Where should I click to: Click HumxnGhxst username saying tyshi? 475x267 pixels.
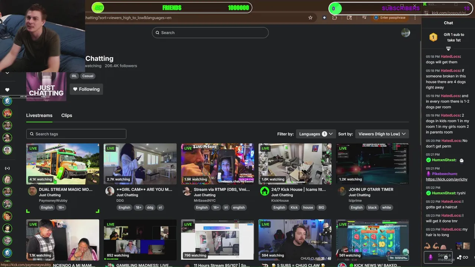tap(443, 193)
